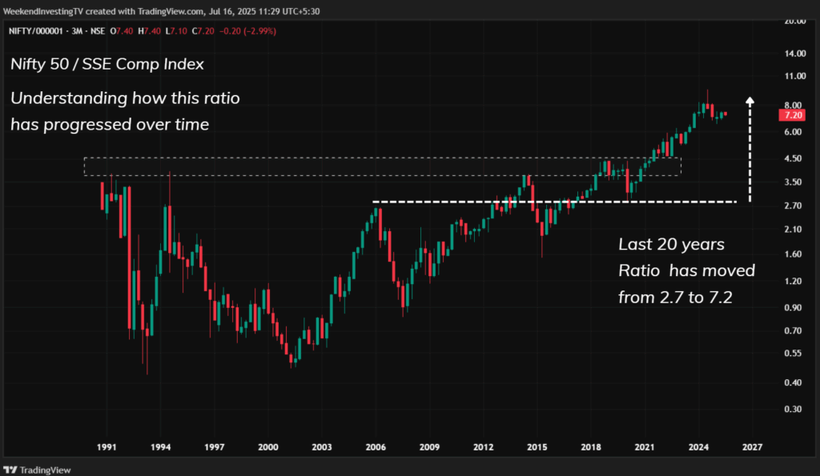Click the 'Understanding how this ratio' text
Image resolution: width=820 pixels, height=476 pixels.
click(x=125, y=98)
